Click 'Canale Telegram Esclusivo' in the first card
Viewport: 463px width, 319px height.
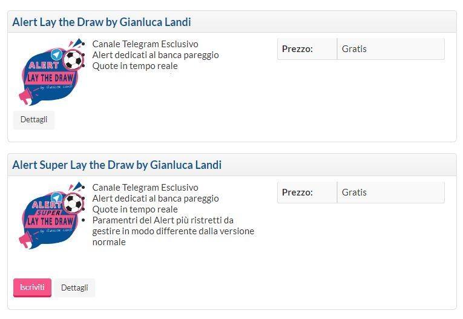click(x=145, y=44)
